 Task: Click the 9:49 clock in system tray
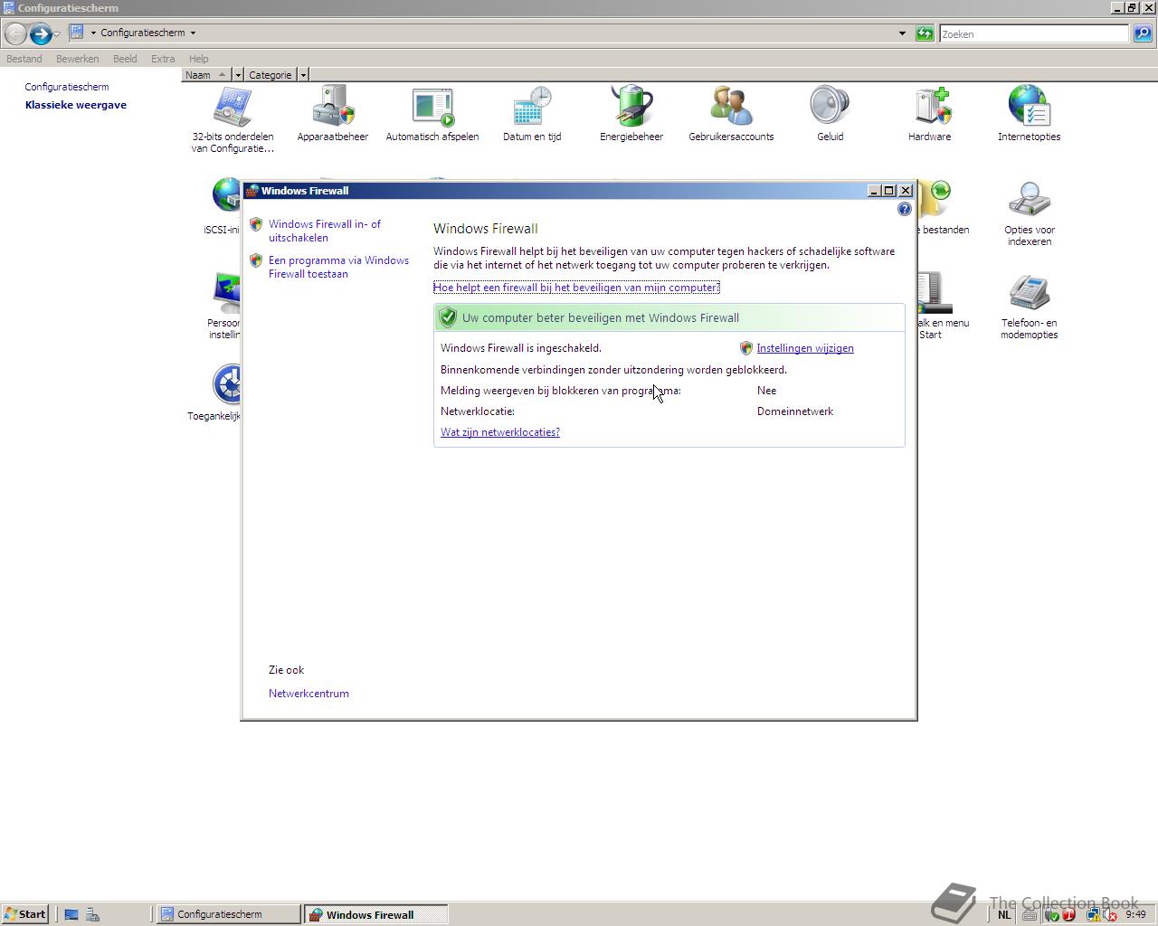pyautogui.click(x=1136, y=914)
